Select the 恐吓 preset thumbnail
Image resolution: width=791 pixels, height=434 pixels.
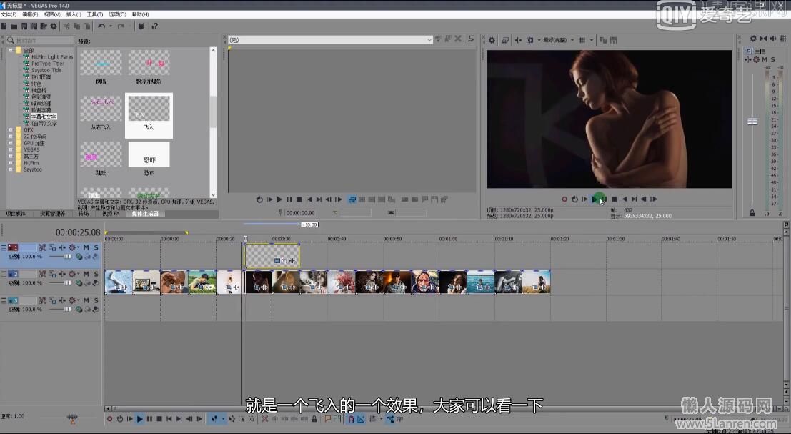149,154
